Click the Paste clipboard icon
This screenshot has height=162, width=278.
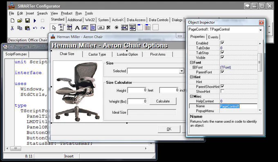click(27, 28)
